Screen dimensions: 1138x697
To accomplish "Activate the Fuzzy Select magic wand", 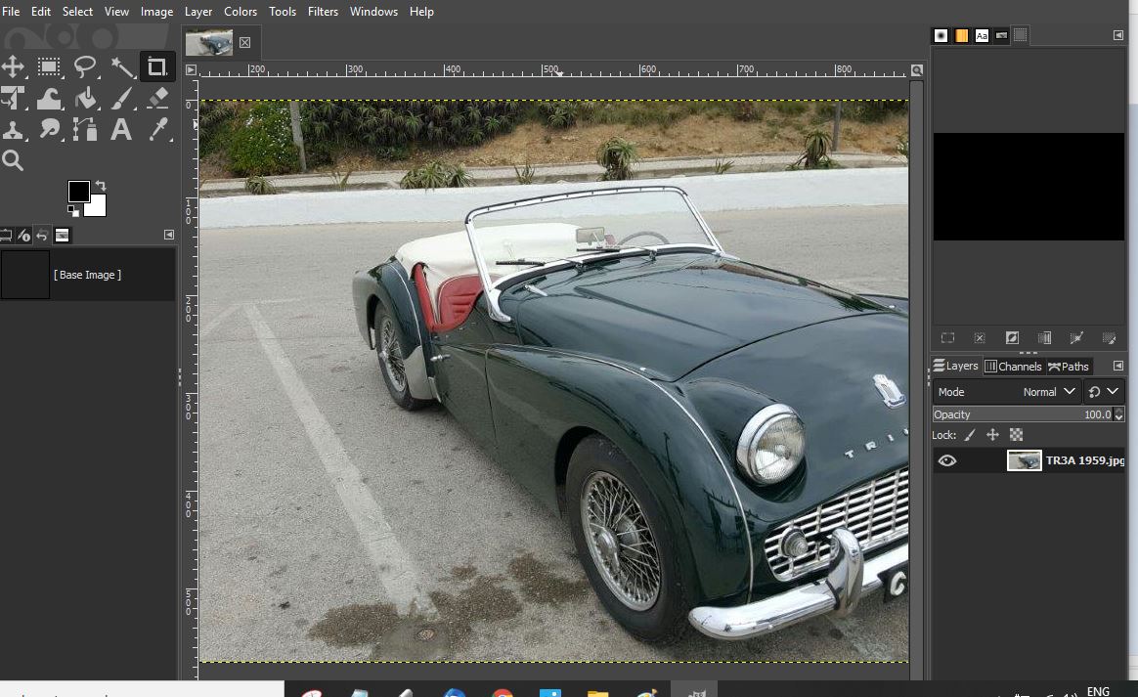I will (x=122, y=66).
